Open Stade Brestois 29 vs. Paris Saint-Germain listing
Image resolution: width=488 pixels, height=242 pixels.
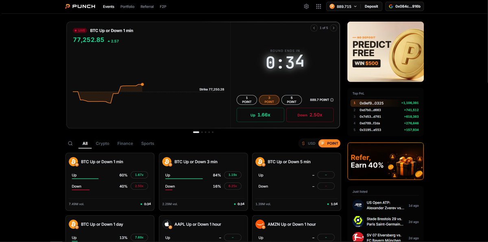click(386, 221)
